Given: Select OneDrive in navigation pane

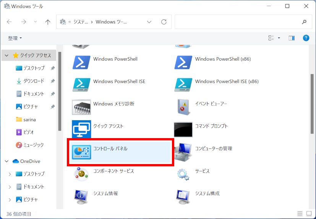Looking at the screenshot, I should tap(26, 161).
